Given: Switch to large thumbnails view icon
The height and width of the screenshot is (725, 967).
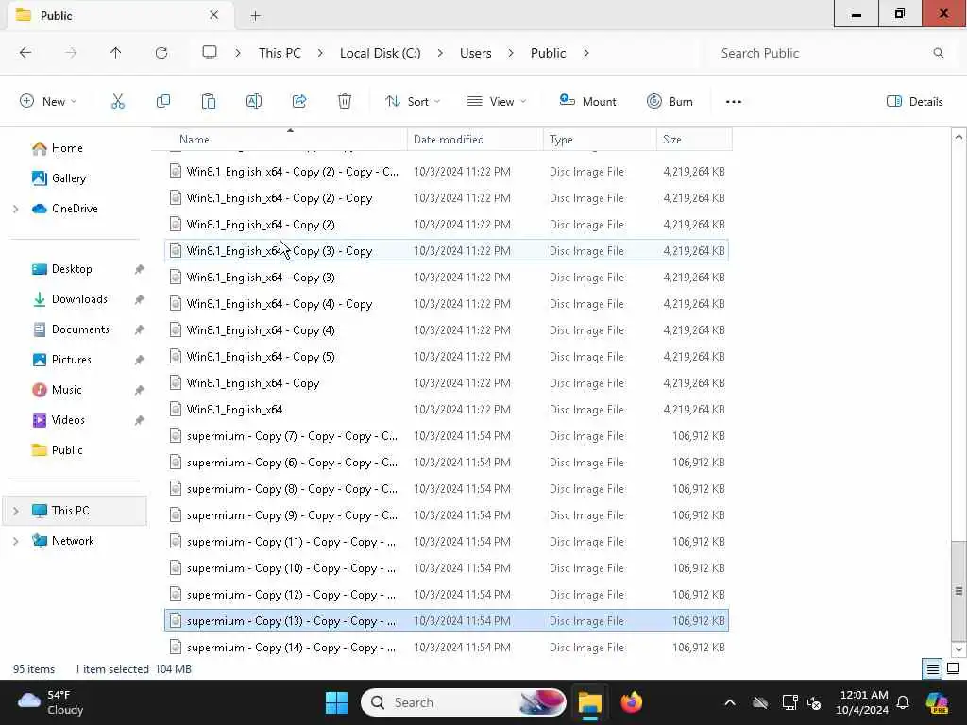Looking at the screenshot, I should (x=953, y=669).
